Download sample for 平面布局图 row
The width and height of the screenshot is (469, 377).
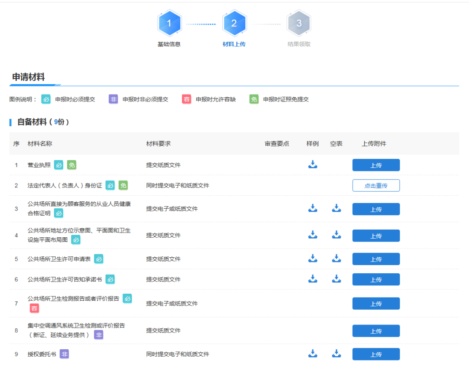[313, 235]
